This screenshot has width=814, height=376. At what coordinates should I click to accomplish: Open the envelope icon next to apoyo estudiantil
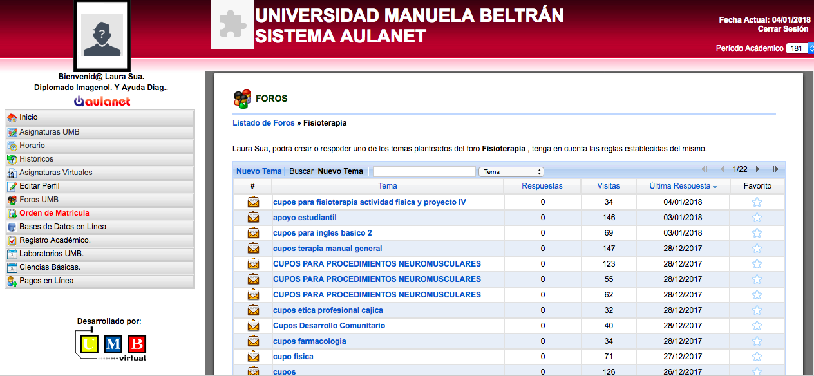[x=252, y=217]
